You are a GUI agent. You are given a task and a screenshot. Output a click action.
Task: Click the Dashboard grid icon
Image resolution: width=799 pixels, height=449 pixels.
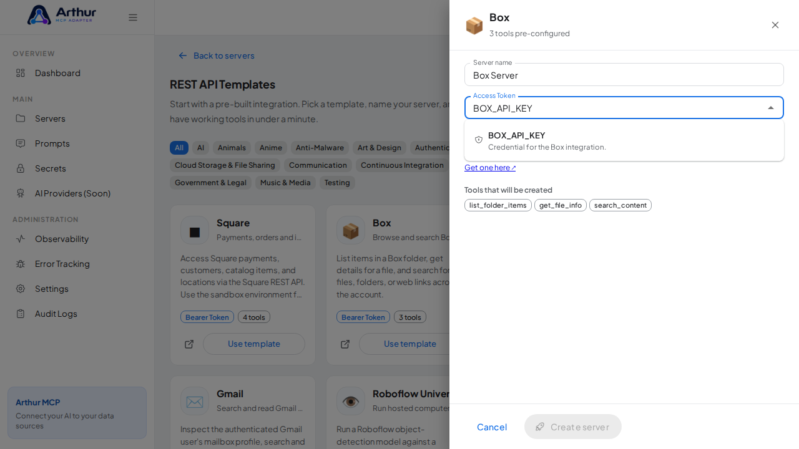click(x=21, y=73)
